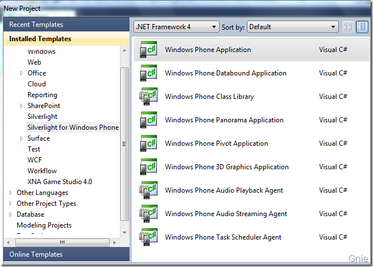Click the tree scroll up arrow
The height and width of the screenshot is (267, 373).
coord(124,50)
